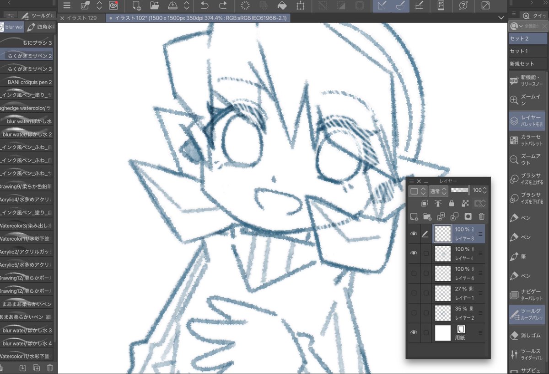Select the Fill bucket icon in top toolbar
The width and height of the screenshot is (549, 374).
282,5
